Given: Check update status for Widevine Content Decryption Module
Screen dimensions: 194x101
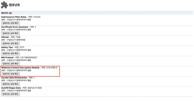Looking at the screenshot, I should pos(11,74).
